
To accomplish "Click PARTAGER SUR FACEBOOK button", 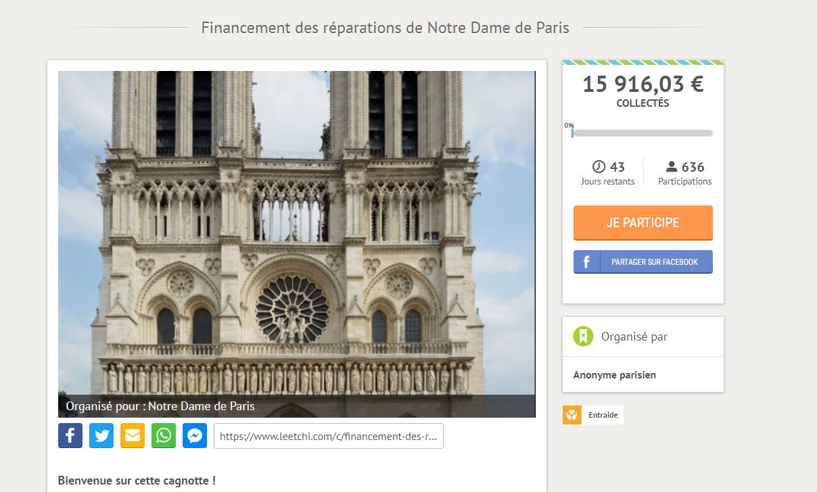I will point(643,262).
